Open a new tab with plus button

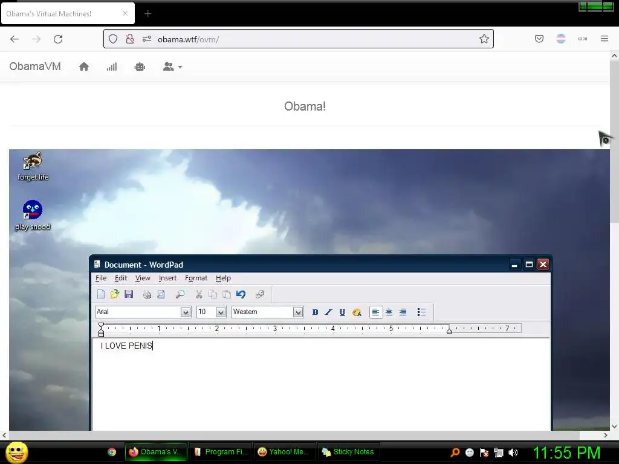(x=147, y=14)
